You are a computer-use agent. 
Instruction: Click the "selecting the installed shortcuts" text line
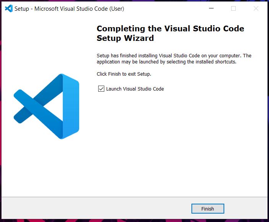click(x=166, y=62)
